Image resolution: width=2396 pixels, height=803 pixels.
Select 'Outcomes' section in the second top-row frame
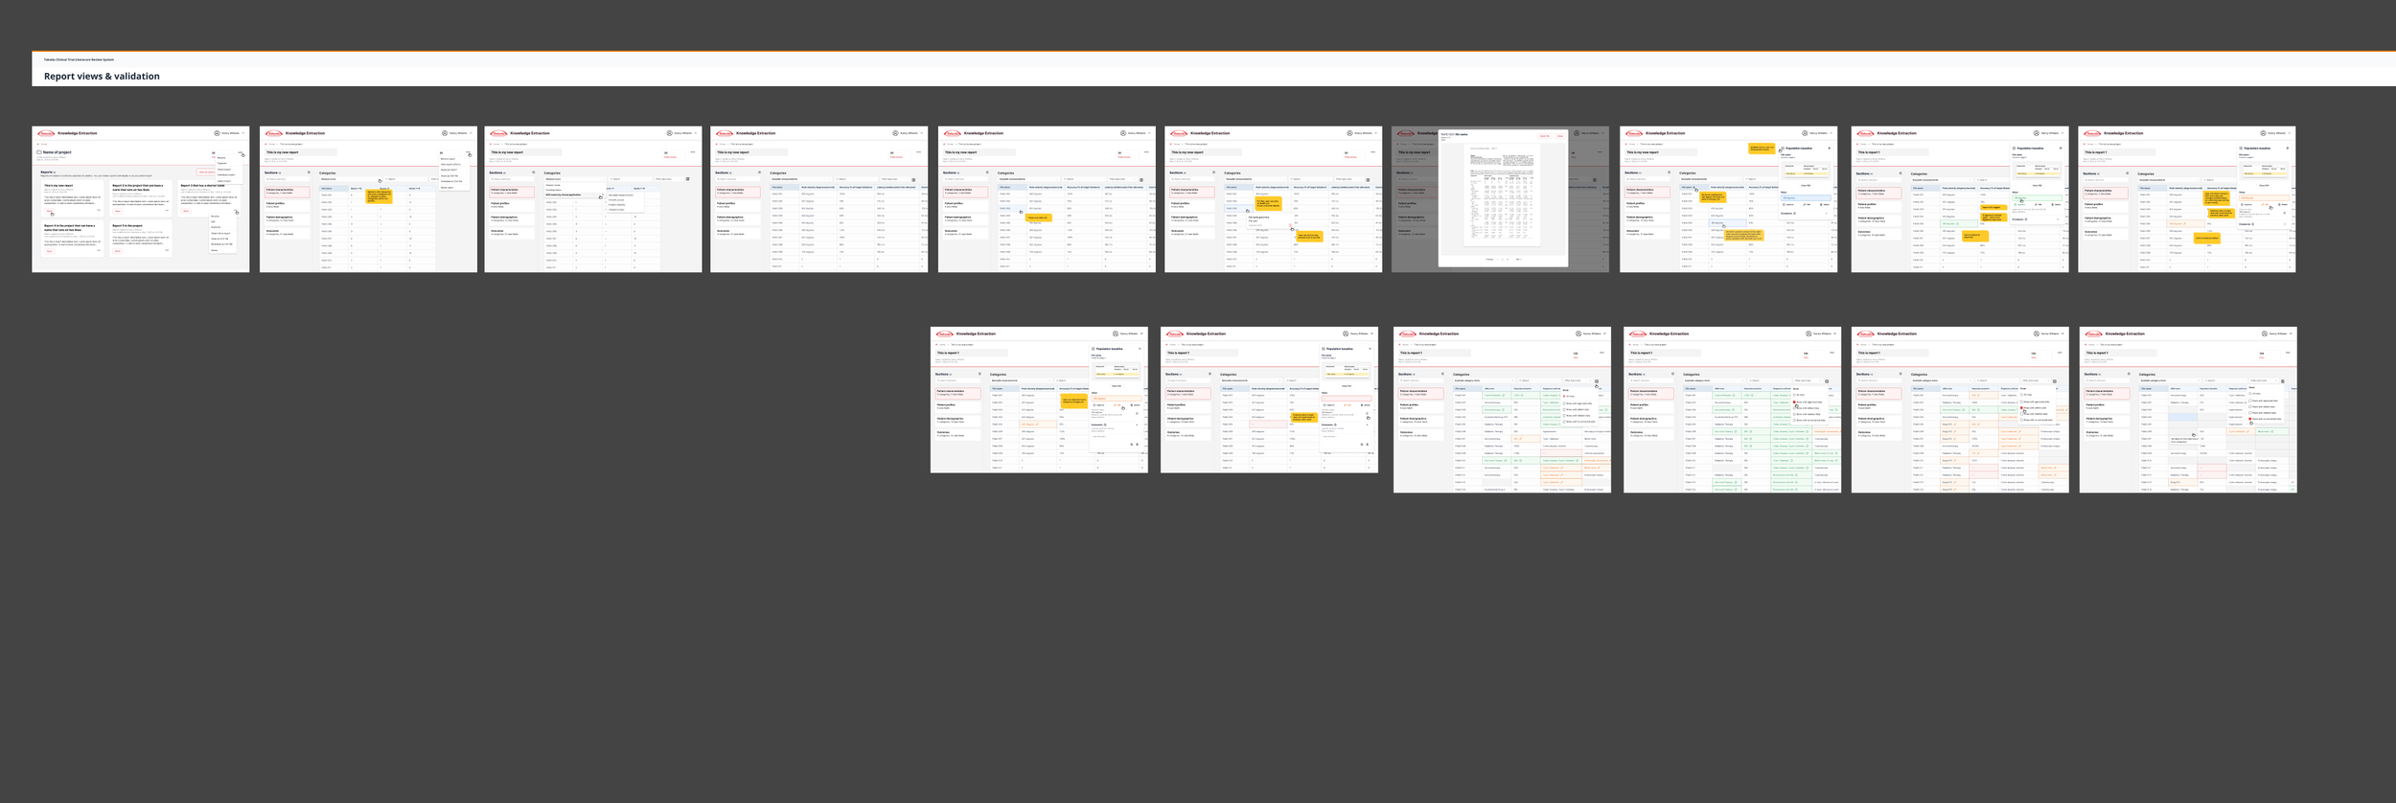[288, 232]
